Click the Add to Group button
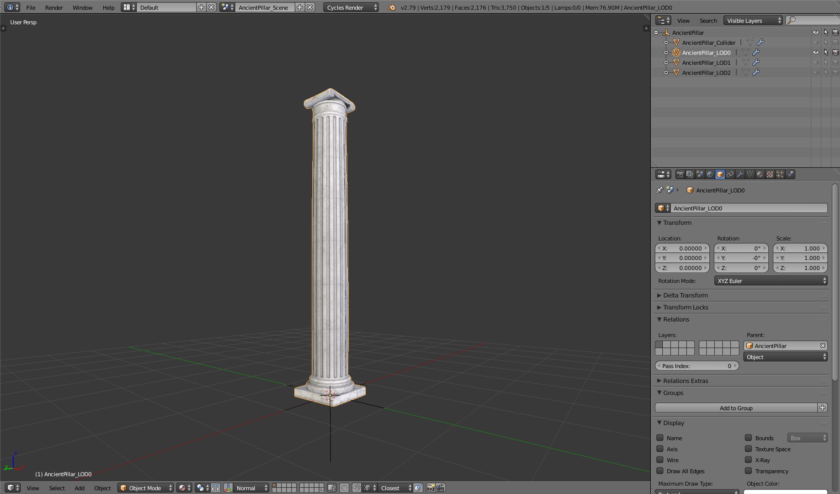Screen dimensions: 840x494 click(x=736, y=408)
